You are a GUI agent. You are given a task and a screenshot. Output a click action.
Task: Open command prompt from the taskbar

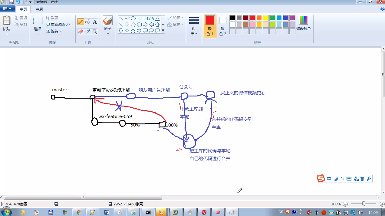pos(148,212)
